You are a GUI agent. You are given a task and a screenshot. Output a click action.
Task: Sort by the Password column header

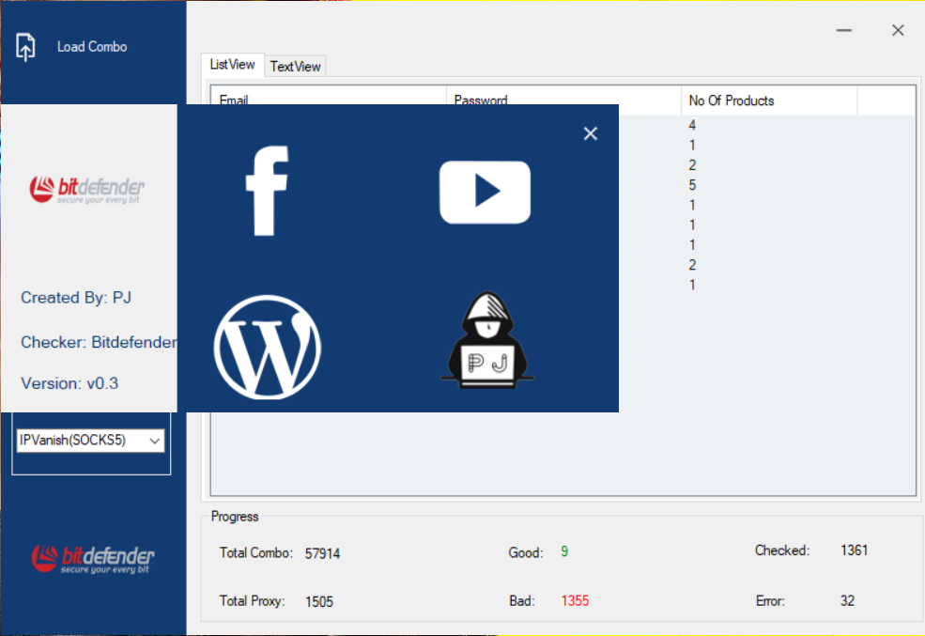[563, 101]
